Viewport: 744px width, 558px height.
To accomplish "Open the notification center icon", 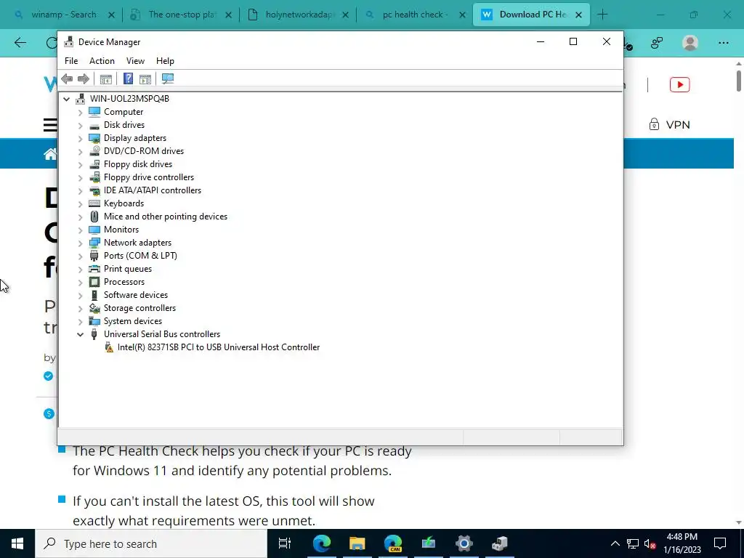I will coord(720,543).
